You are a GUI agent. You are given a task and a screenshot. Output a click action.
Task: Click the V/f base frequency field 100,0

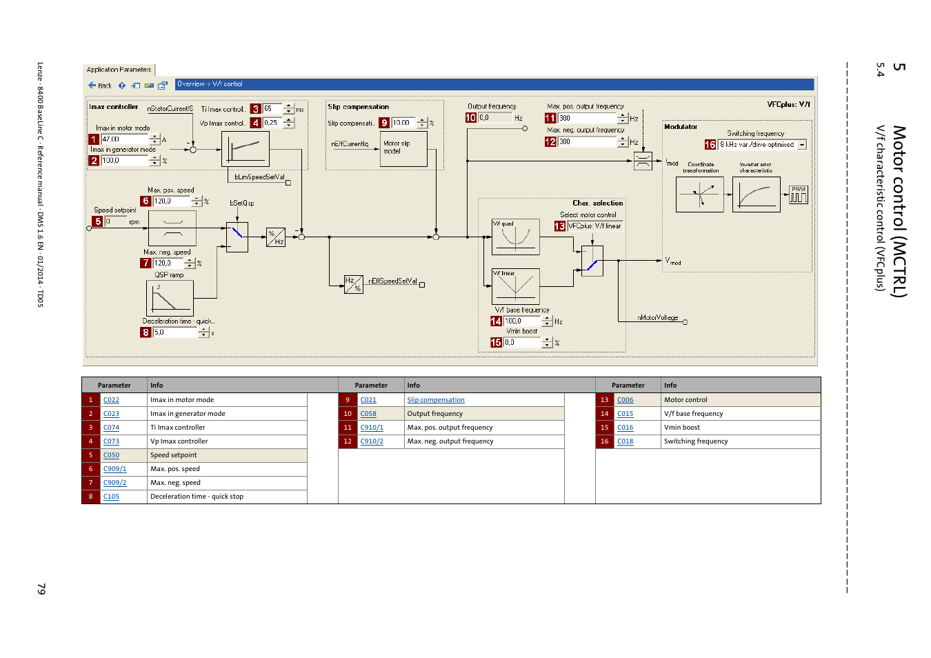coord(522,321)
